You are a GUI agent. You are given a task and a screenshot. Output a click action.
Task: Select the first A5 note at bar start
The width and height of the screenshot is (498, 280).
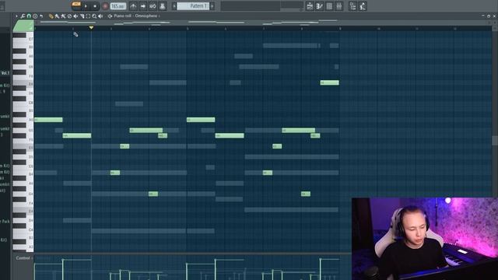pos(48,120)
